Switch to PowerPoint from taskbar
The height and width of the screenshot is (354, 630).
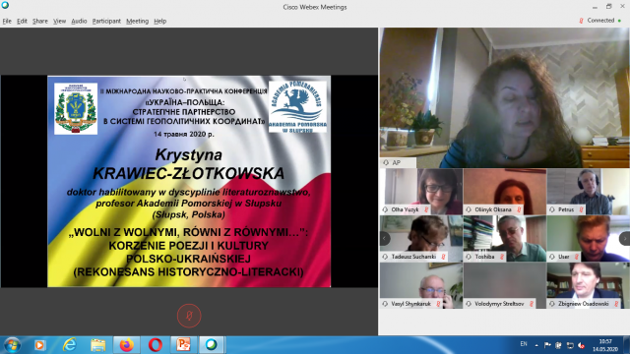click(x=183, y=345)
